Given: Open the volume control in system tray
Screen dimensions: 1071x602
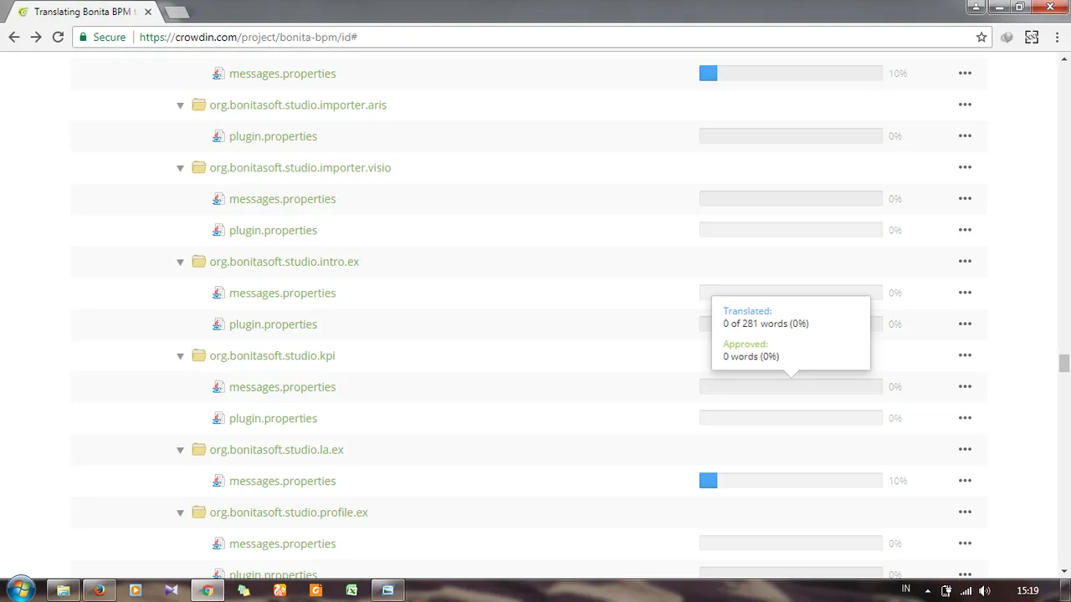Looking at the screenshot, I should pyautogui.click(x=985, y=590).
